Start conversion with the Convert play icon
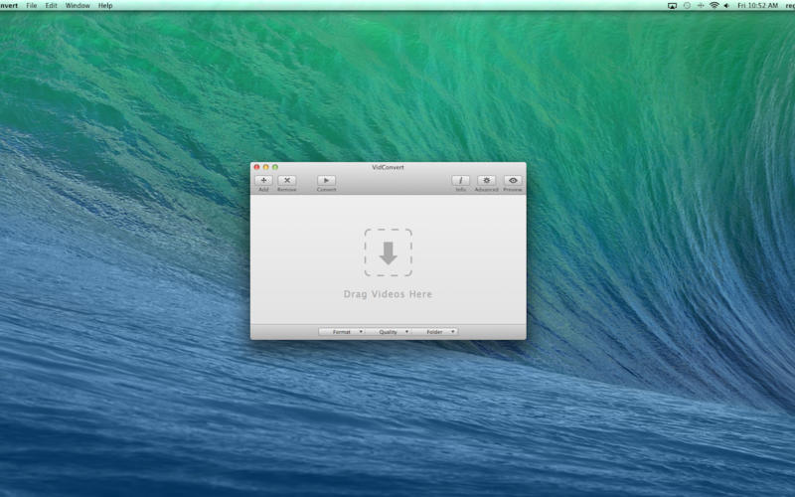The image size is (795, 497). (x=326, y=180)
